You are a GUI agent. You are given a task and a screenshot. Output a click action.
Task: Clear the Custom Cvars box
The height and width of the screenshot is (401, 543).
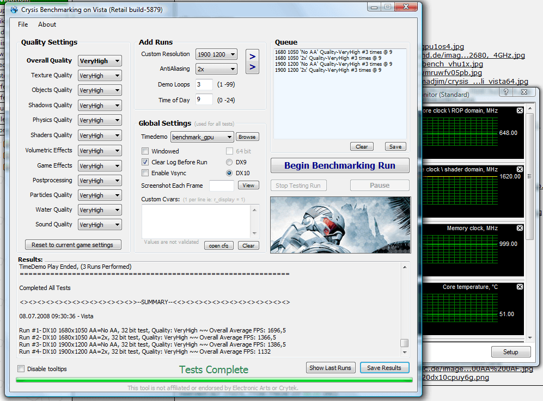[248, 245]
